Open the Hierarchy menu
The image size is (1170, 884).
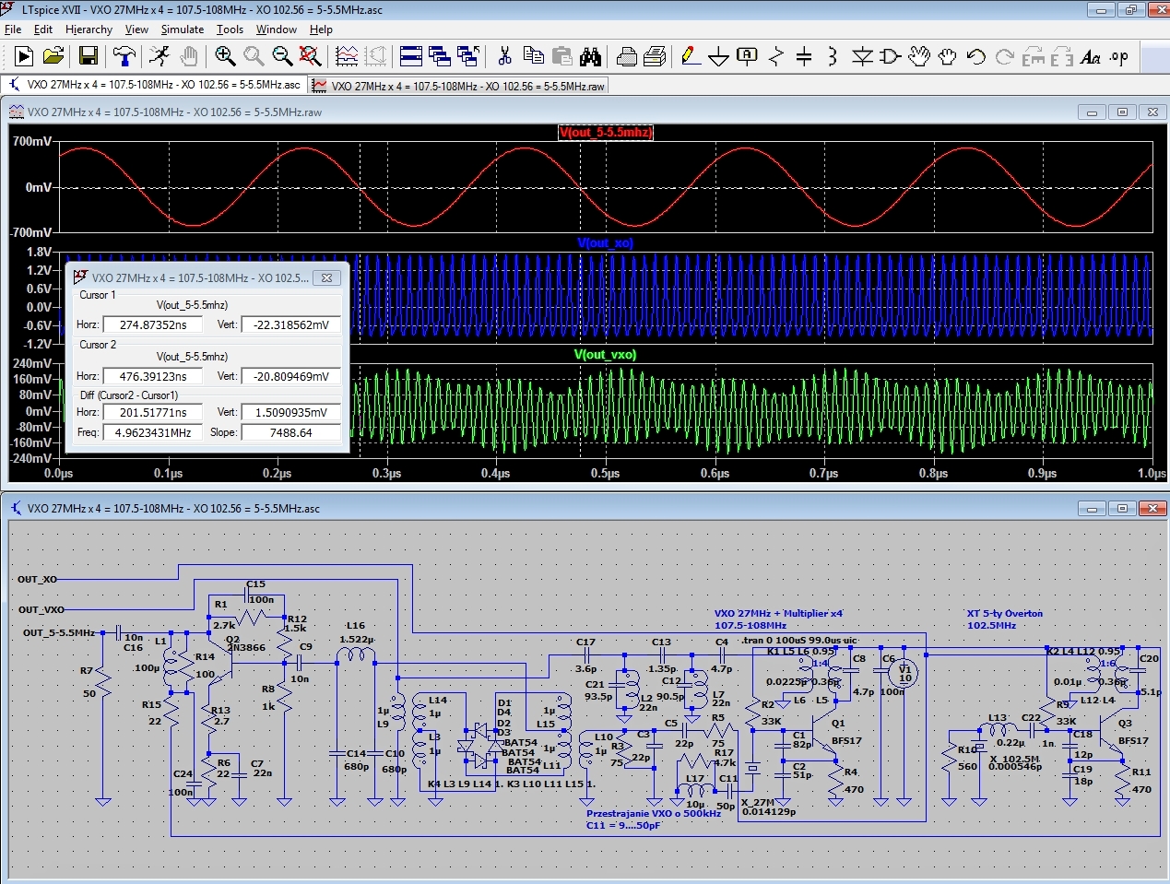coord(89,29)
